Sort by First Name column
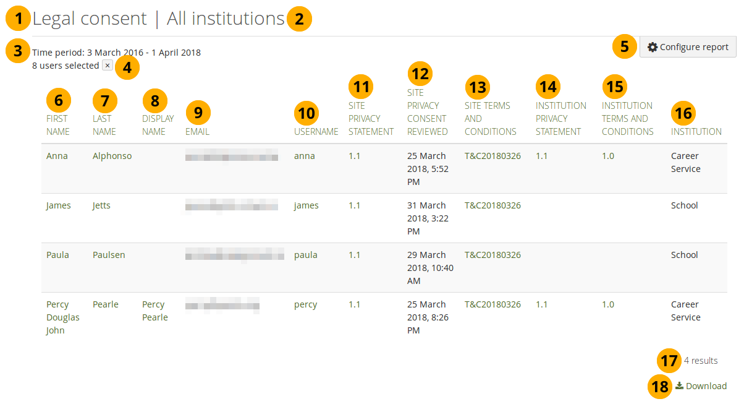The height and width of the screenshot is (404, 744). (x=57, y=125)
